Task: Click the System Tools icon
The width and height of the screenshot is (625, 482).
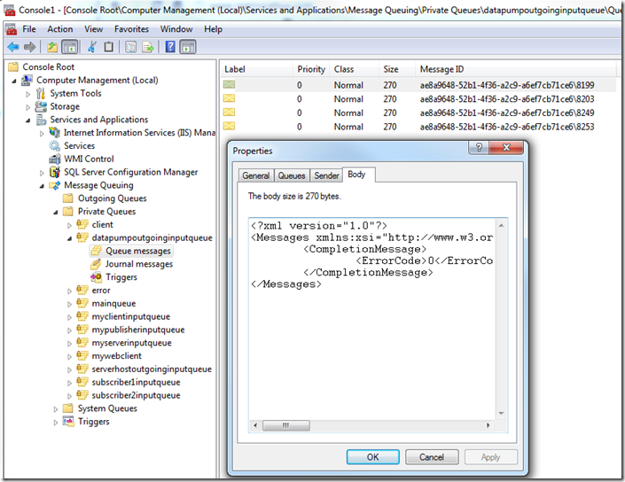Action: (41, 93)
